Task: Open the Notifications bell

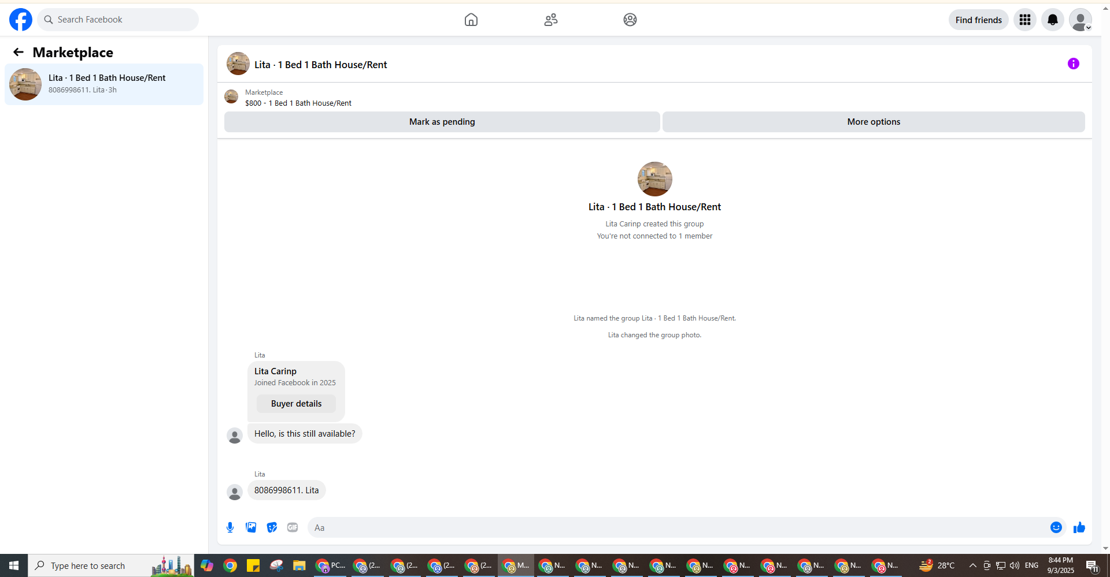Action: [x=1053, y=20]
